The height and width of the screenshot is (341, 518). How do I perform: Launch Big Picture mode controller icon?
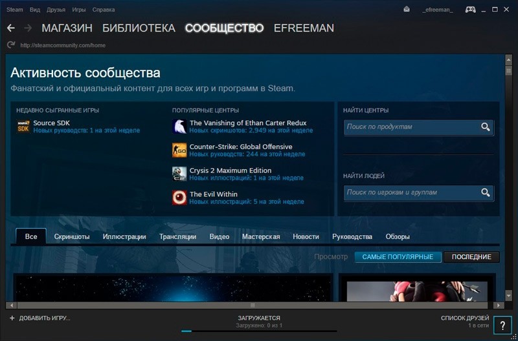471,10
